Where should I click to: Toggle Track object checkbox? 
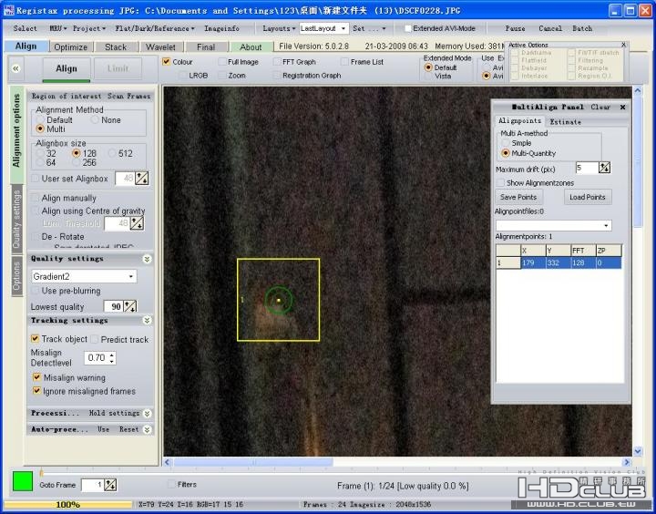tap(36, 339)
